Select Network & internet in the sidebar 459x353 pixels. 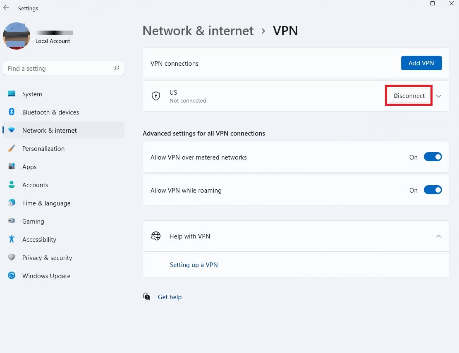50,130
